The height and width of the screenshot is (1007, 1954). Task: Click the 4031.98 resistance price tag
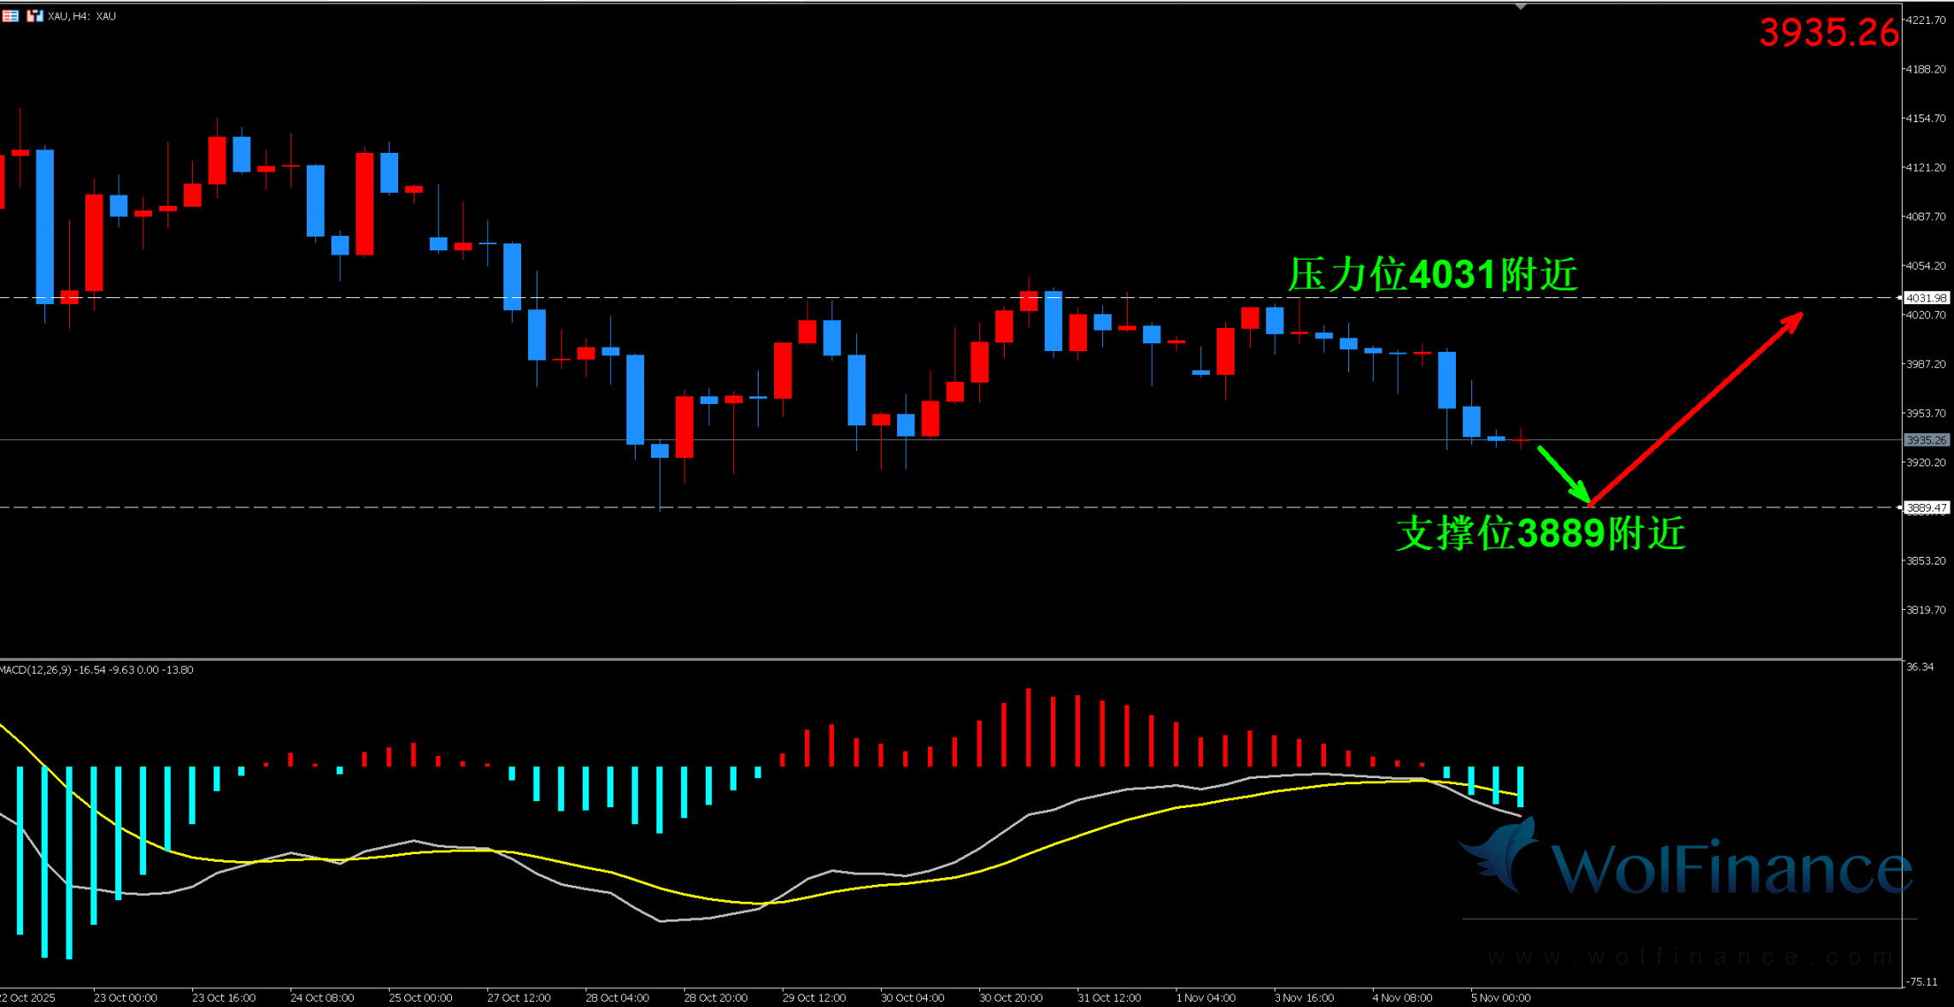coord(1927,298)
